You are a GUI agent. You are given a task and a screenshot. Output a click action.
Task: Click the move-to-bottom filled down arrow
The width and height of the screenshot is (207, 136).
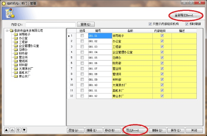[x=24, y=130]
